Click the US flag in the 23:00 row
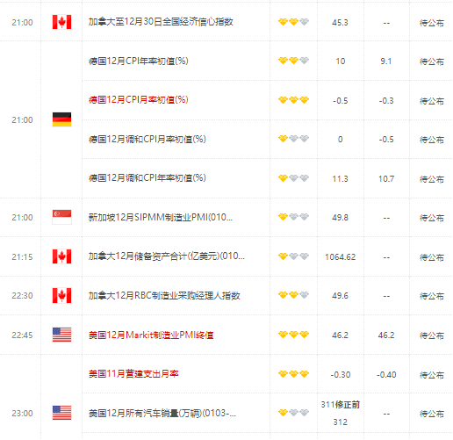Screen dimensions: 453x440 pyautogui.click(x=61, y=413)
